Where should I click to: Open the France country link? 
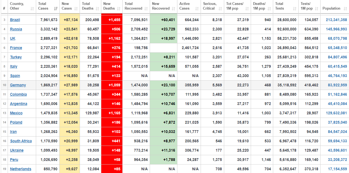(16, 48)
